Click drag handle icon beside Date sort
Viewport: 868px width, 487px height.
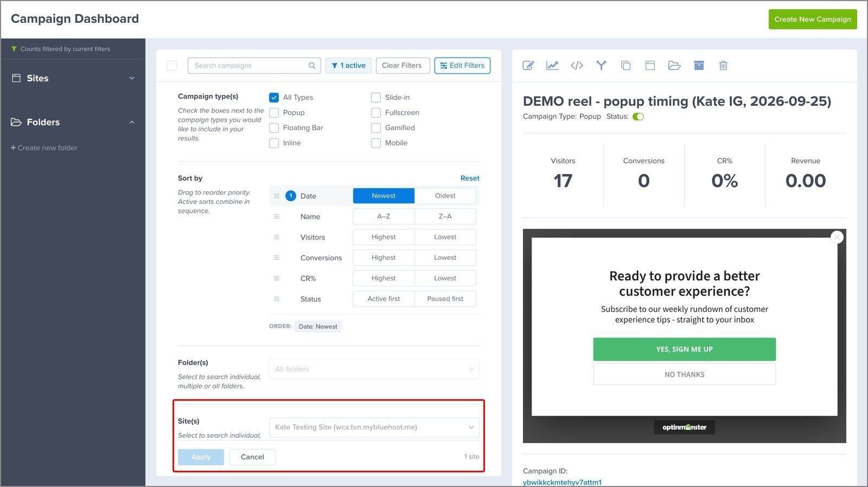(x=277, y=196)
